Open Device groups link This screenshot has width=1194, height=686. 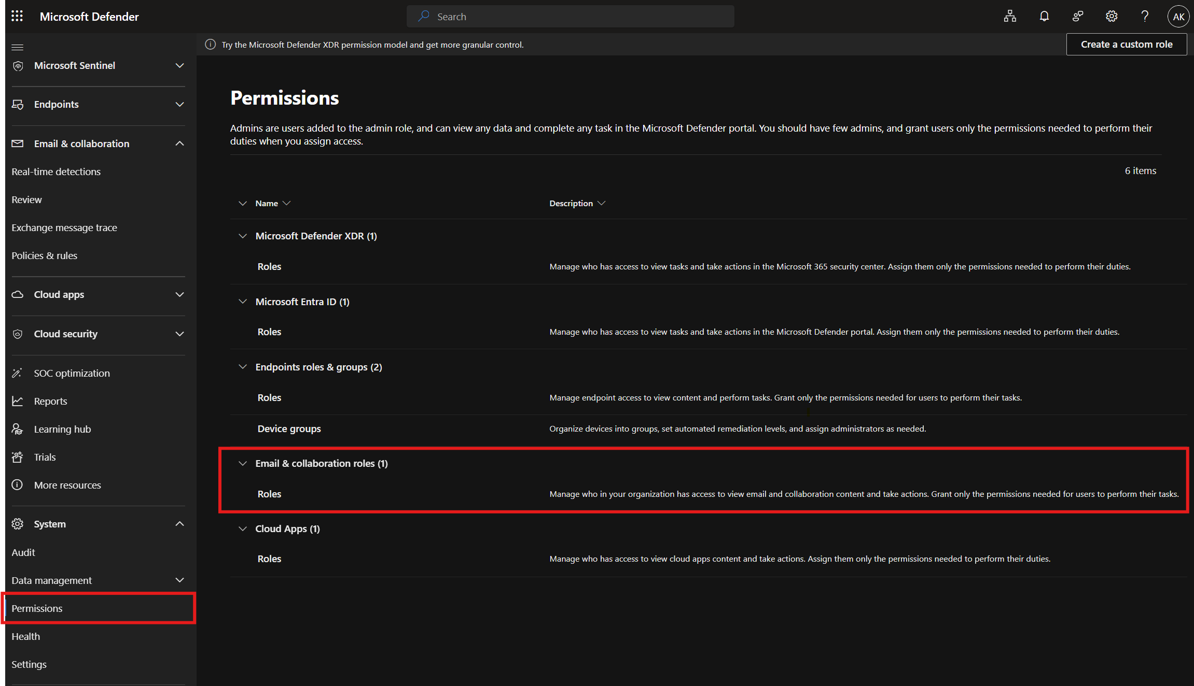point(289,428)
